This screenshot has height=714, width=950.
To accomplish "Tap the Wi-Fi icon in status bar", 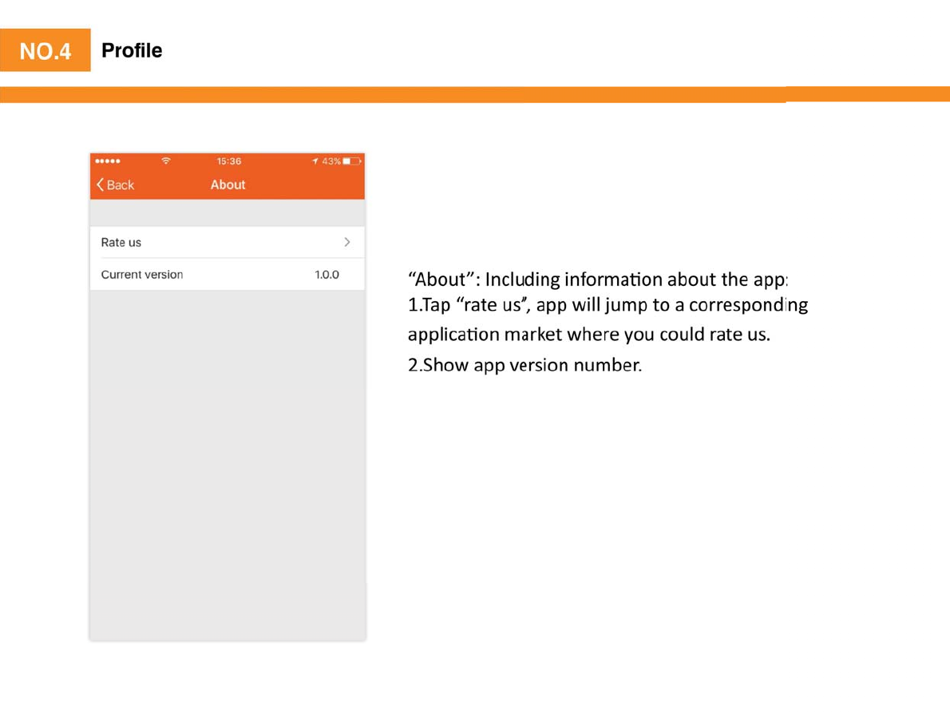I will [166, 161].
